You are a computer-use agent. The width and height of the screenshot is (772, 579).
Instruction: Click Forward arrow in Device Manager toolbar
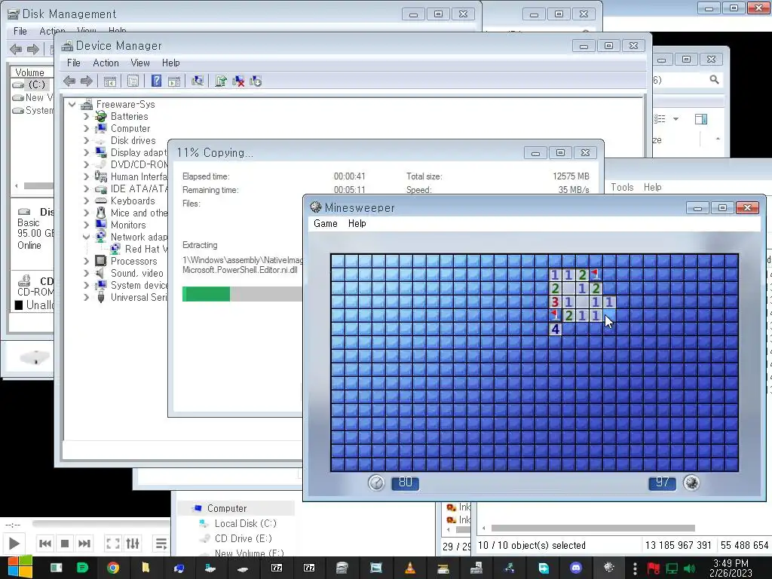(x=87, y=81)
